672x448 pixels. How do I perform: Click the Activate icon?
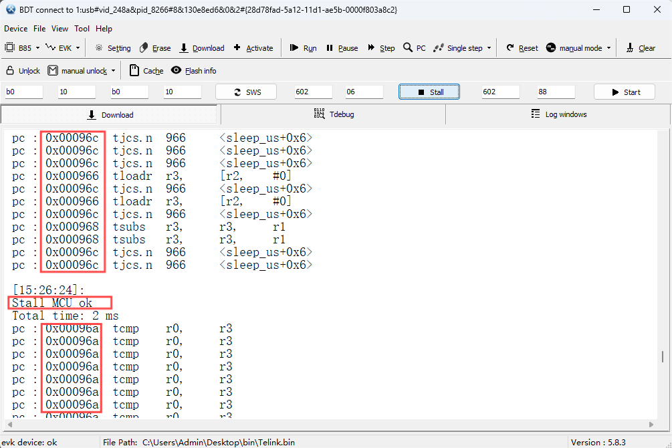pos(237,47)
